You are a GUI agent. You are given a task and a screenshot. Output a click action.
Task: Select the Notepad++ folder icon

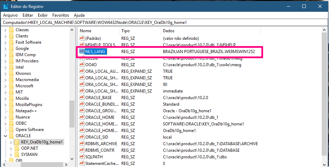click(11, 111)
